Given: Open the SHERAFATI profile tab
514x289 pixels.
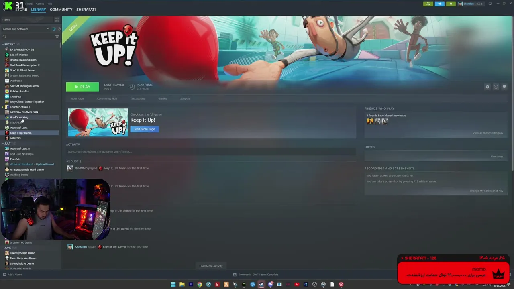Looking at the screenshot, I should coord(86,10).
